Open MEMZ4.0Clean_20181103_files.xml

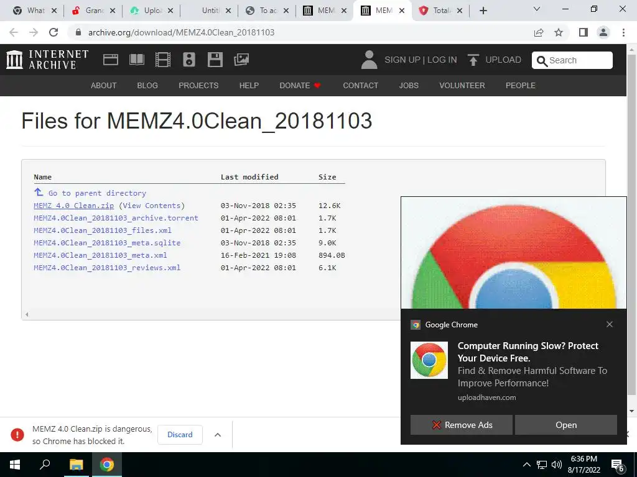click(x=103, y=230)
